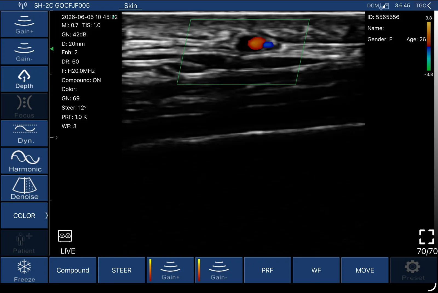Expand the TGC panel chevron
This screenshot has width=438, height=293.
(429, 5)
